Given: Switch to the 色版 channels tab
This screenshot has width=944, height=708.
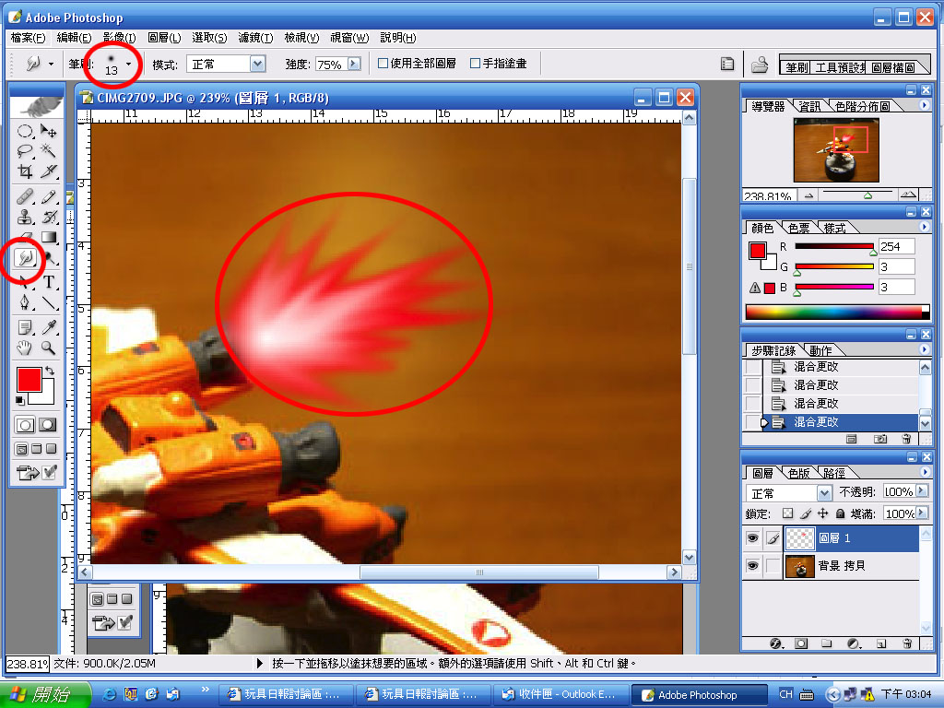Looking at the screenshot, I should click(x=798, y=473).
